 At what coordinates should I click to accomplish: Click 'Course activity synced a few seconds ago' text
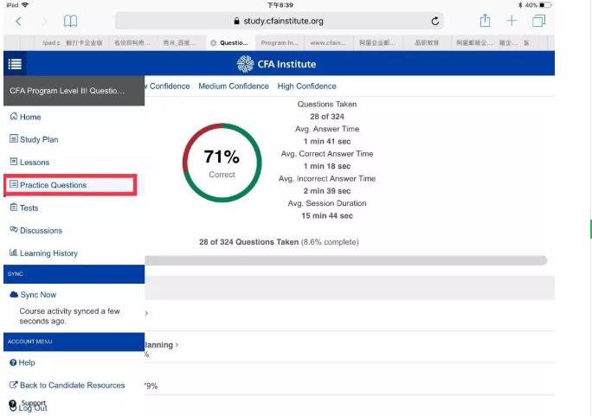70,316
